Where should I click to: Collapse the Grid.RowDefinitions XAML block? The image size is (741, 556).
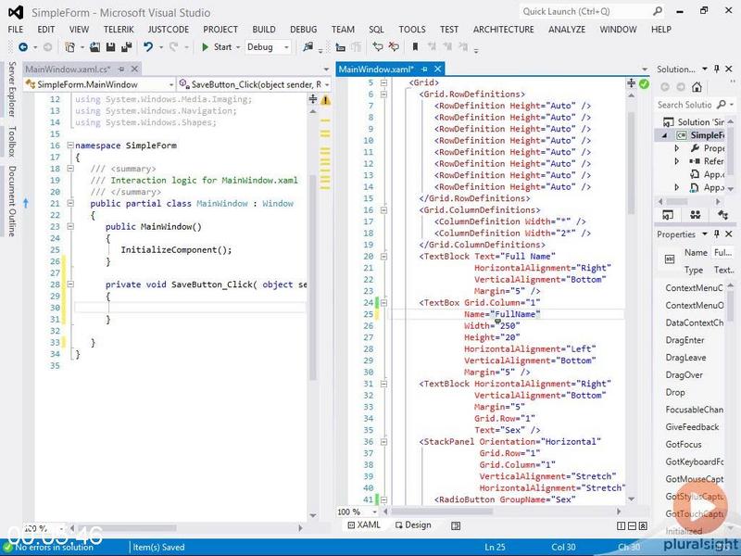[x=383, y=95]
